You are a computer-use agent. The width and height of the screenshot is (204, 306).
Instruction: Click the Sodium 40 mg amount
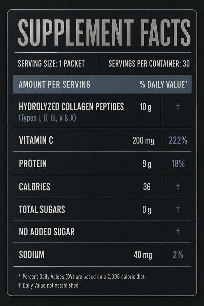(143, 255)
